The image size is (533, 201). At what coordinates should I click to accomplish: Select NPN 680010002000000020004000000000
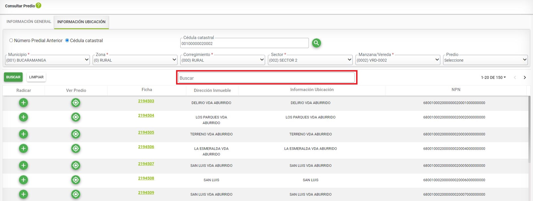[454, 149]
